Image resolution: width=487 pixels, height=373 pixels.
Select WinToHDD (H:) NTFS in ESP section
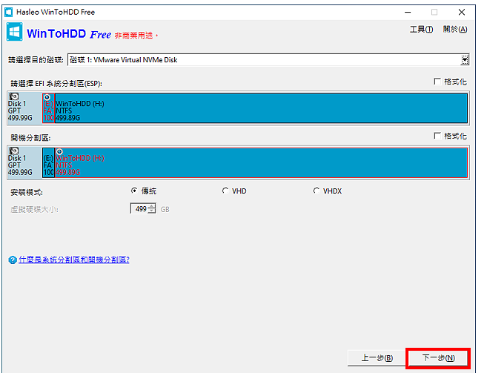(261, 108)
